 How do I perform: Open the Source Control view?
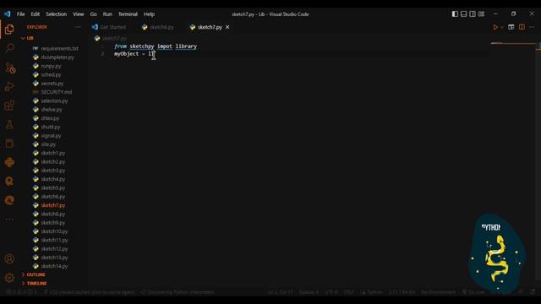click(x=10, y=68)
